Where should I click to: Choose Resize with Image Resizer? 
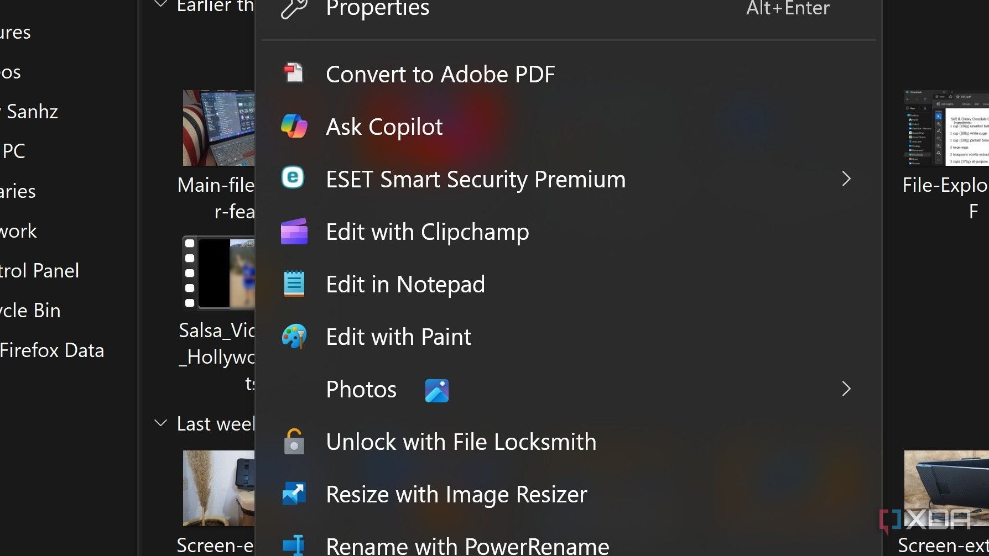(x=568, y=494)
